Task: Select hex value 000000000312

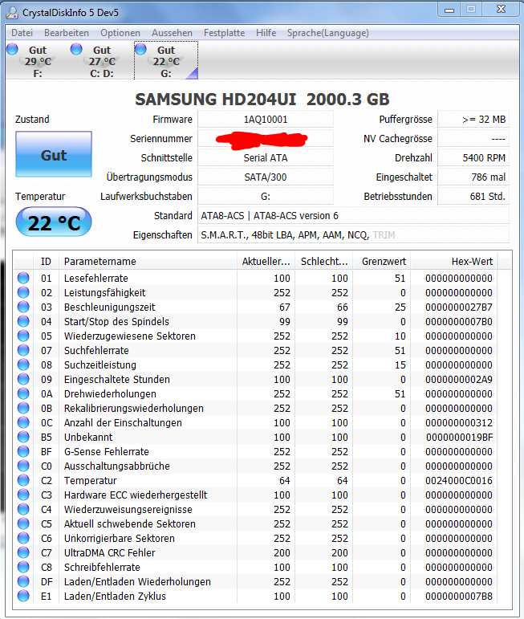Action: point(459,423)
